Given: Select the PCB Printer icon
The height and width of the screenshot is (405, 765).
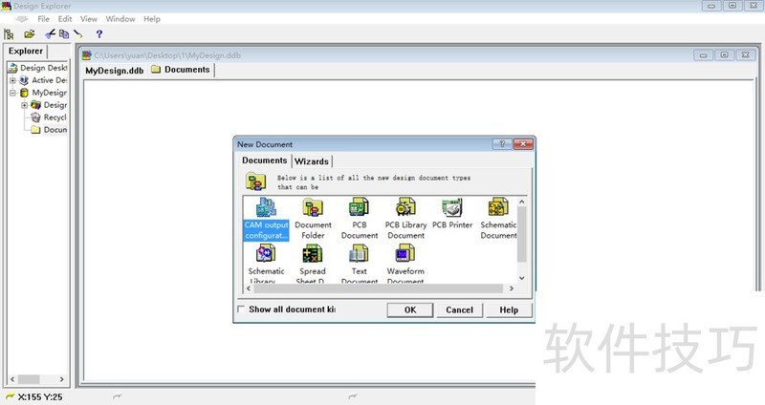Looking at the screenshot, I should (x=452, y=213).
